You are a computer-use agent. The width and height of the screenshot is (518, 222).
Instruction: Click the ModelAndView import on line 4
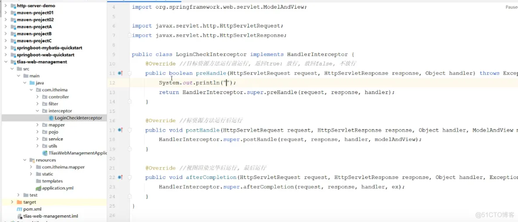pyautogui.click(x=219, y=7)
